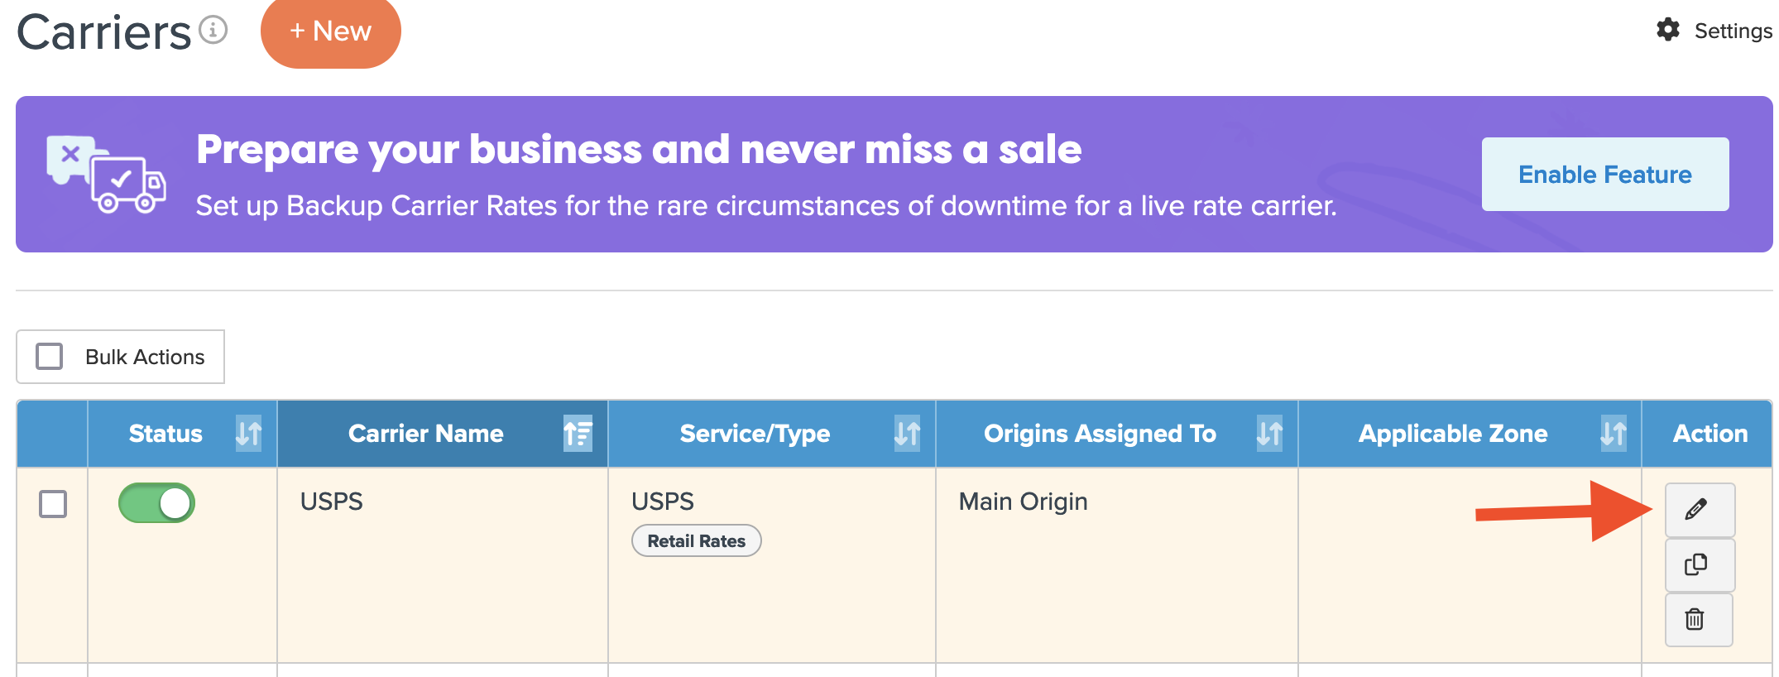
Task: Click the + New carrier button
Action: pyautogui.click(x=330, y=31)
